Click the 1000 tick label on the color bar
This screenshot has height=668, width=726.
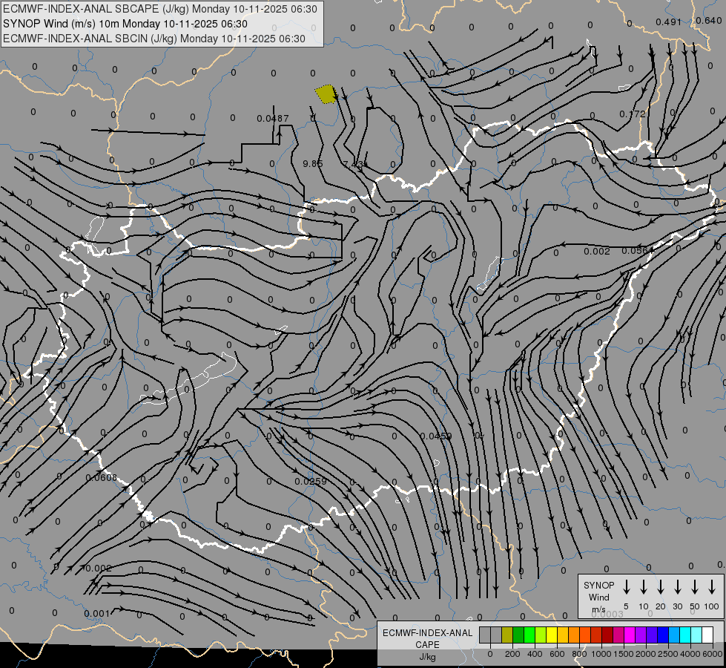click(601, 654)
